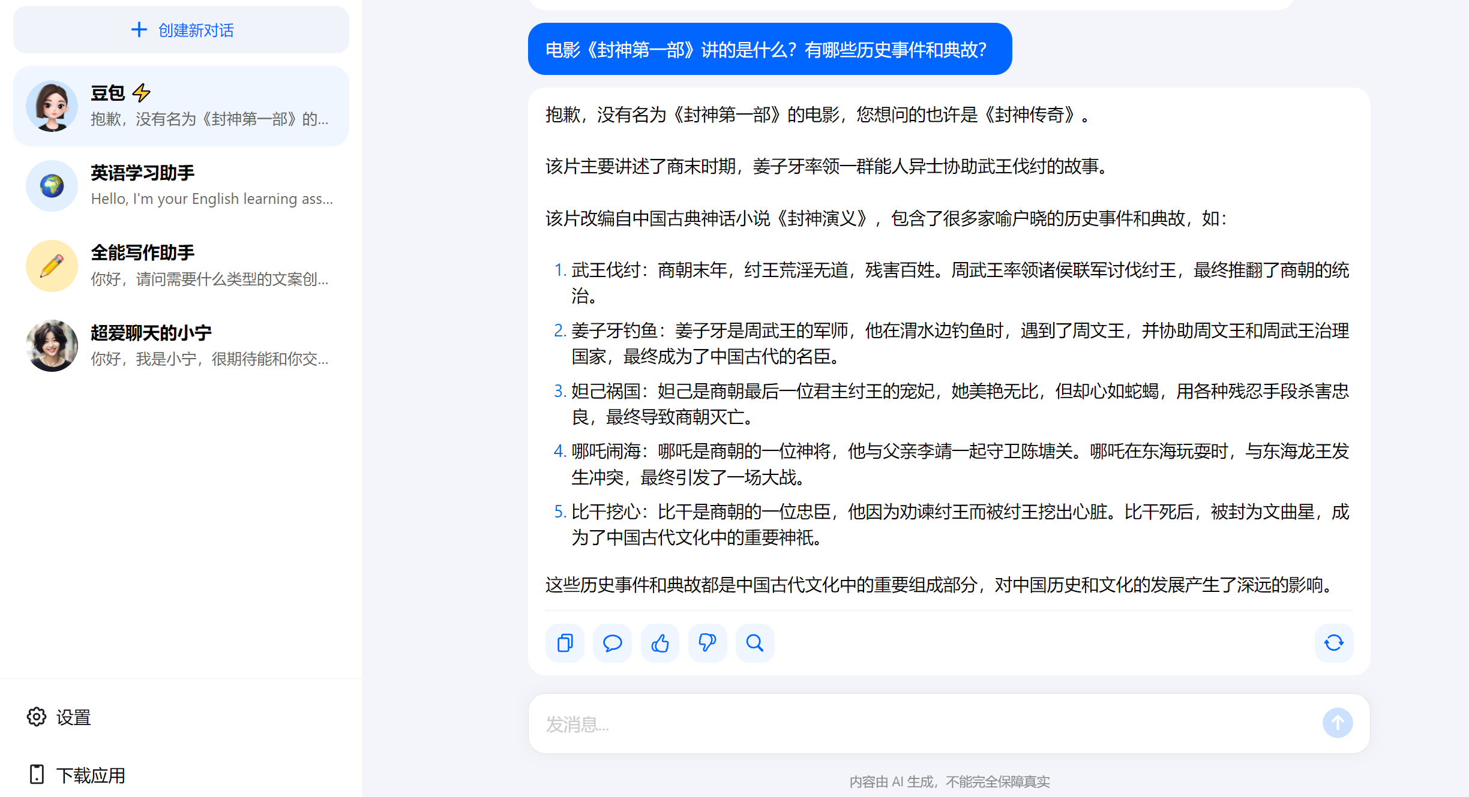Image resolution: width=1469 pixels, height=797 pixels.
Task: Click 豆包's avatar thumbnail
Action: [x=52, y=106]
